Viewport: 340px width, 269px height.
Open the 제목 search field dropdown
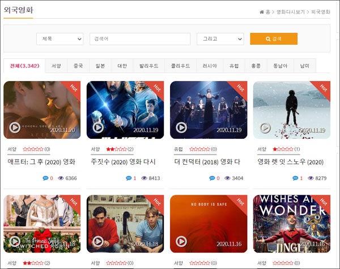60,39
